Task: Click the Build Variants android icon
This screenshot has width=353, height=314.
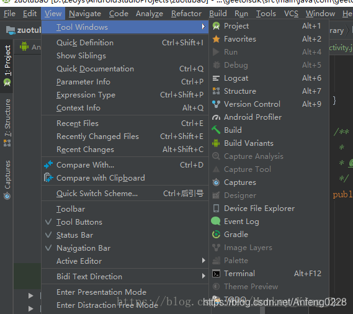Action: click(x=216, y=143)
